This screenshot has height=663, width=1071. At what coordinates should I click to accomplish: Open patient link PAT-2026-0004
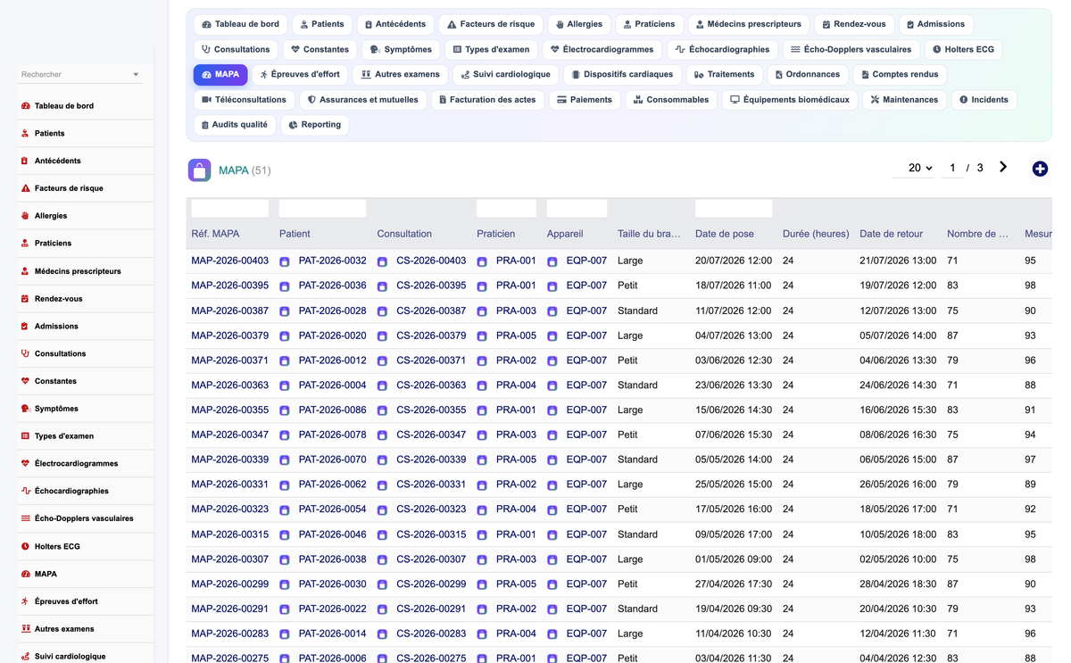(x=332, y=385)
